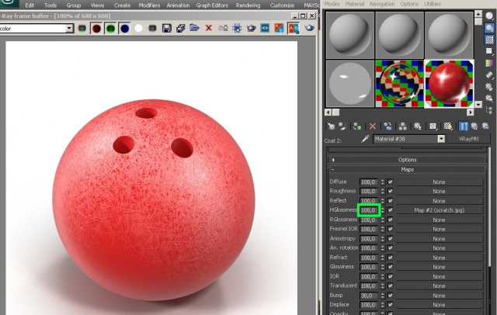497x315 pixels.
Task: Pick material from object with eyedropper
Action: click(366, 139)
